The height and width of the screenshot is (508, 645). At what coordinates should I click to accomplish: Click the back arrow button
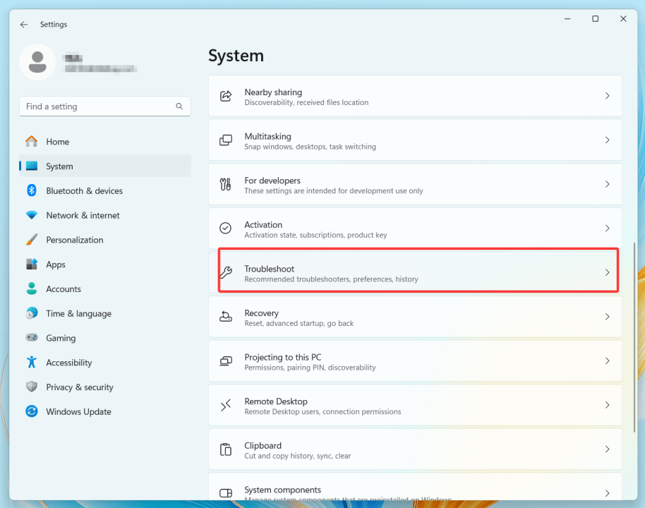[23, 24]
